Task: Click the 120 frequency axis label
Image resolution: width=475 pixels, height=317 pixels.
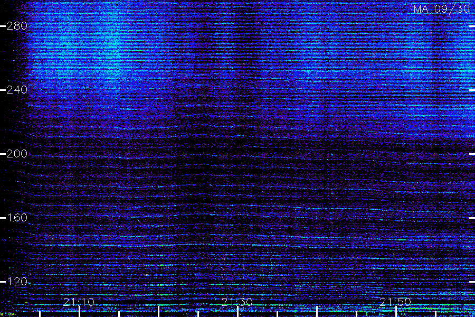Action: click(x=17, y=282)
